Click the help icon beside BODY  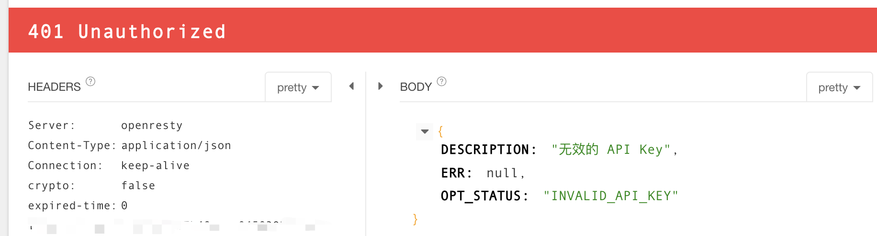tap(442, 81)
